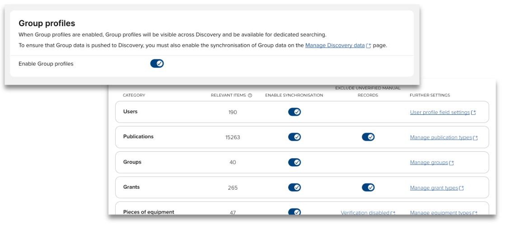The height and width of the screenshot is (227, 505).
Task: Turn off synchronisation for Groups
Action: point(295,162)
